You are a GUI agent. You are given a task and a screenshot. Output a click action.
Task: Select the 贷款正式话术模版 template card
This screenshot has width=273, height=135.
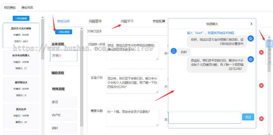point(21,35)
